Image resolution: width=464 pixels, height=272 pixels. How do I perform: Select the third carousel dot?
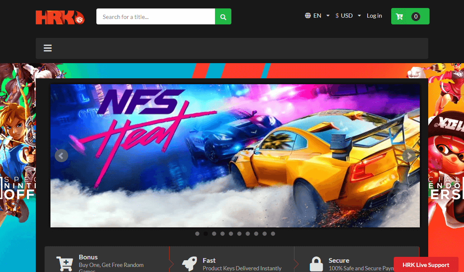[214, 234]
